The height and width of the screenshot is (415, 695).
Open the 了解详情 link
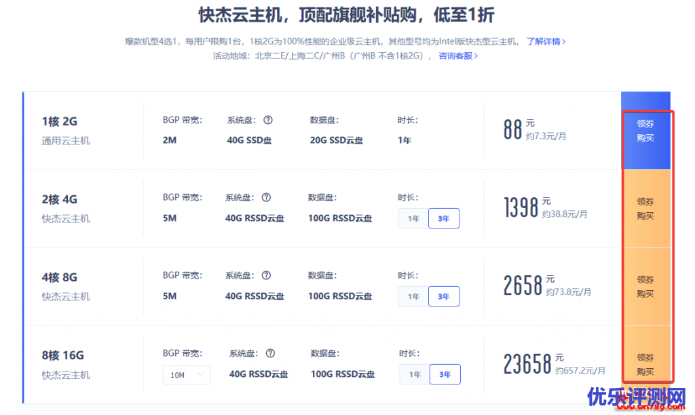pyautogui.click(x=546, y=41)
